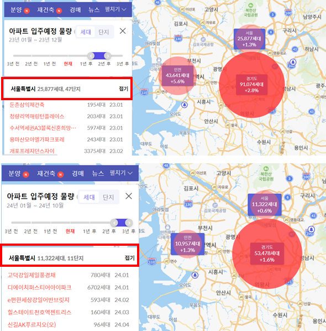Open 개포프레지던스자이 listing
This screenshot has width=326, height=331.
tap(32, 151)
